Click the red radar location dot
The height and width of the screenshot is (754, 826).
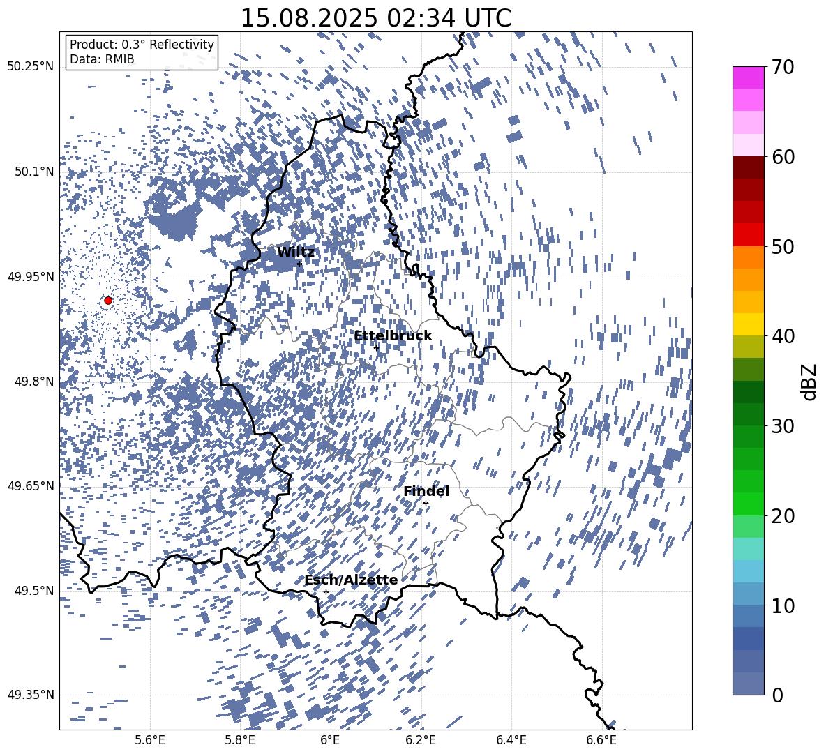click(x=108, y=301)
